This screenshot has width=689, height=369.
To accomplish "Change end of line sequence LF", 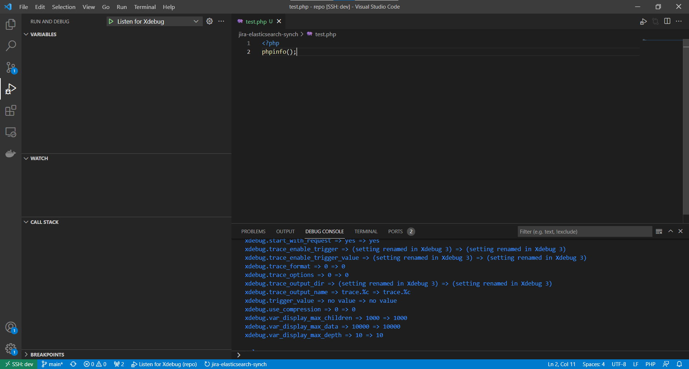I will coord(636,364).
